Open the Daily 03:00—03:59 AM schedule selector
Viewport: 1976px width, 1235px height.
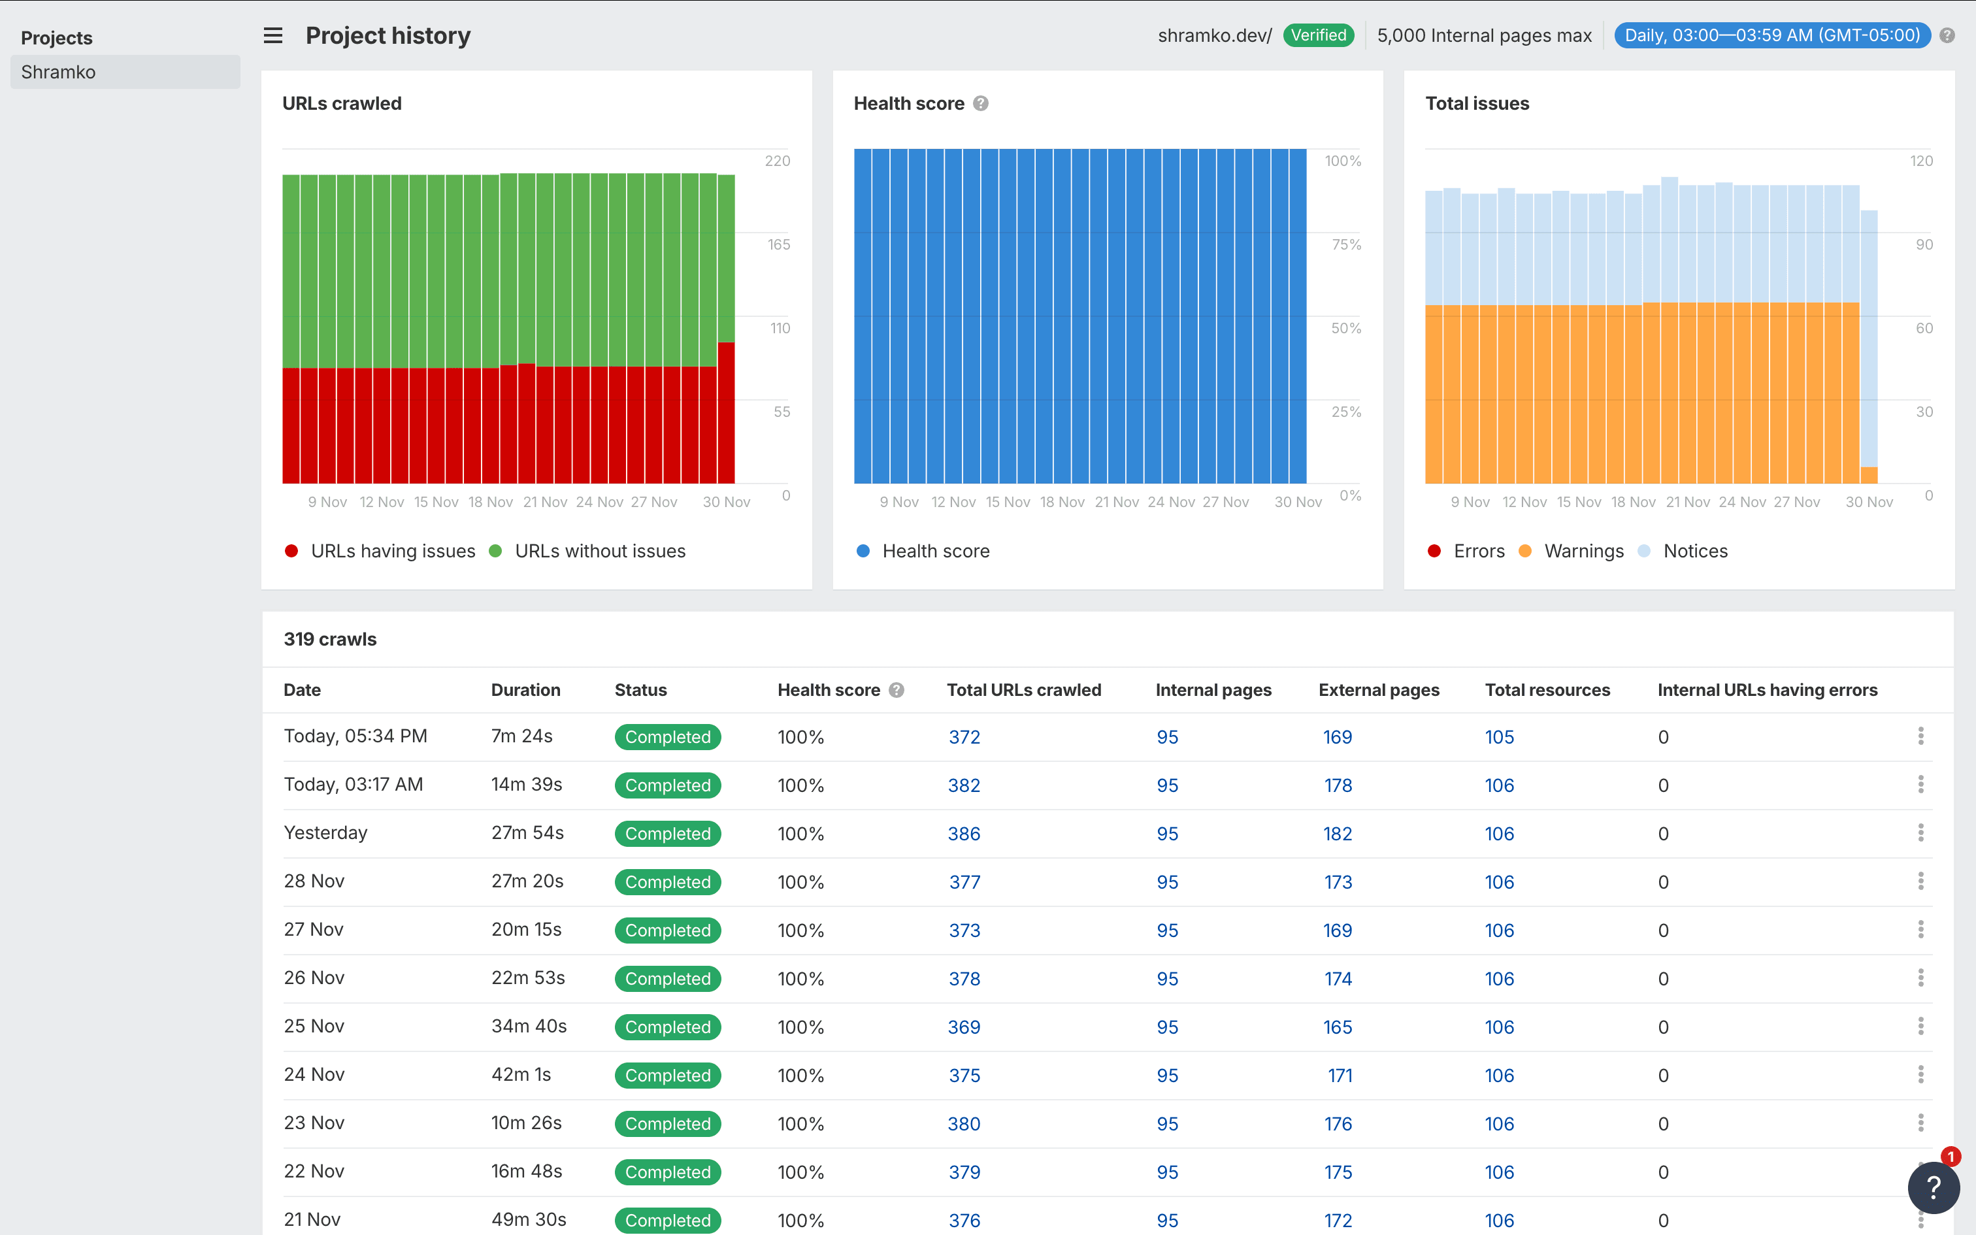click(x=1771, y=35)
